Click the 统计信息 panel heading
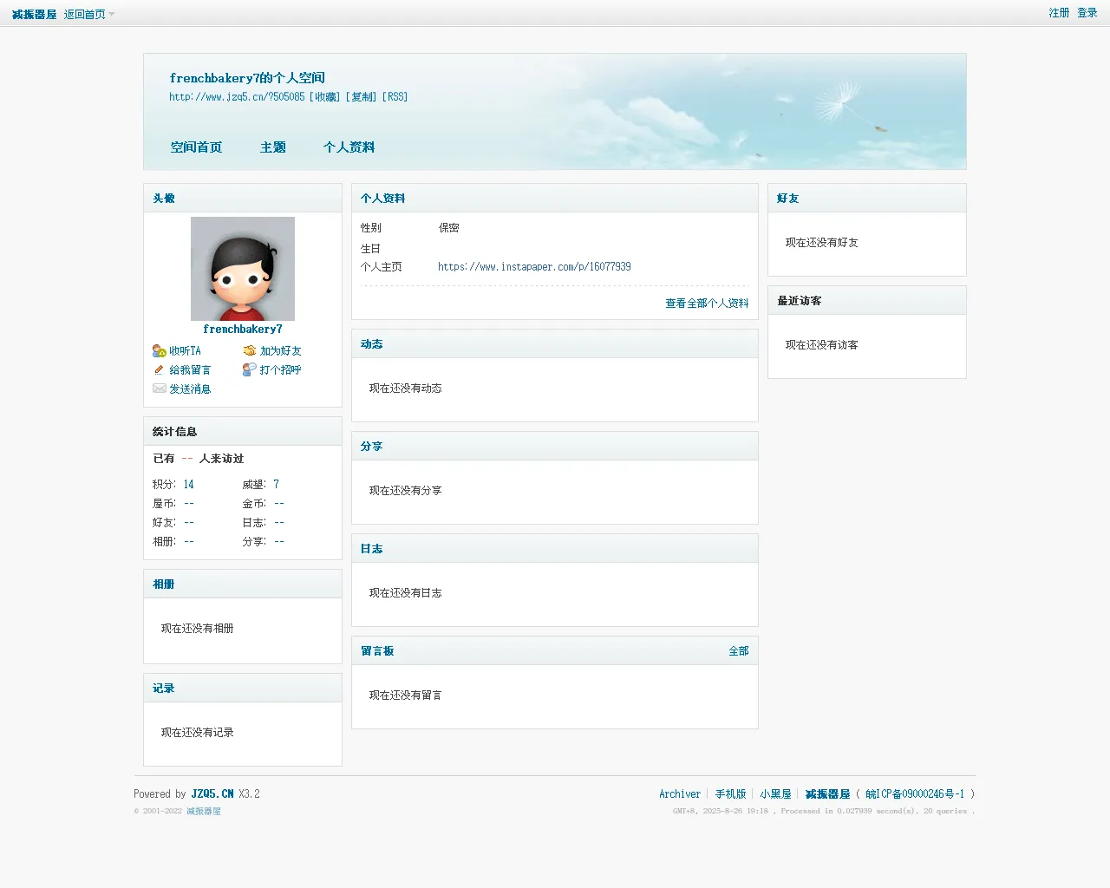The width and height of the screenshot is (1110, 888). point(174,432)
